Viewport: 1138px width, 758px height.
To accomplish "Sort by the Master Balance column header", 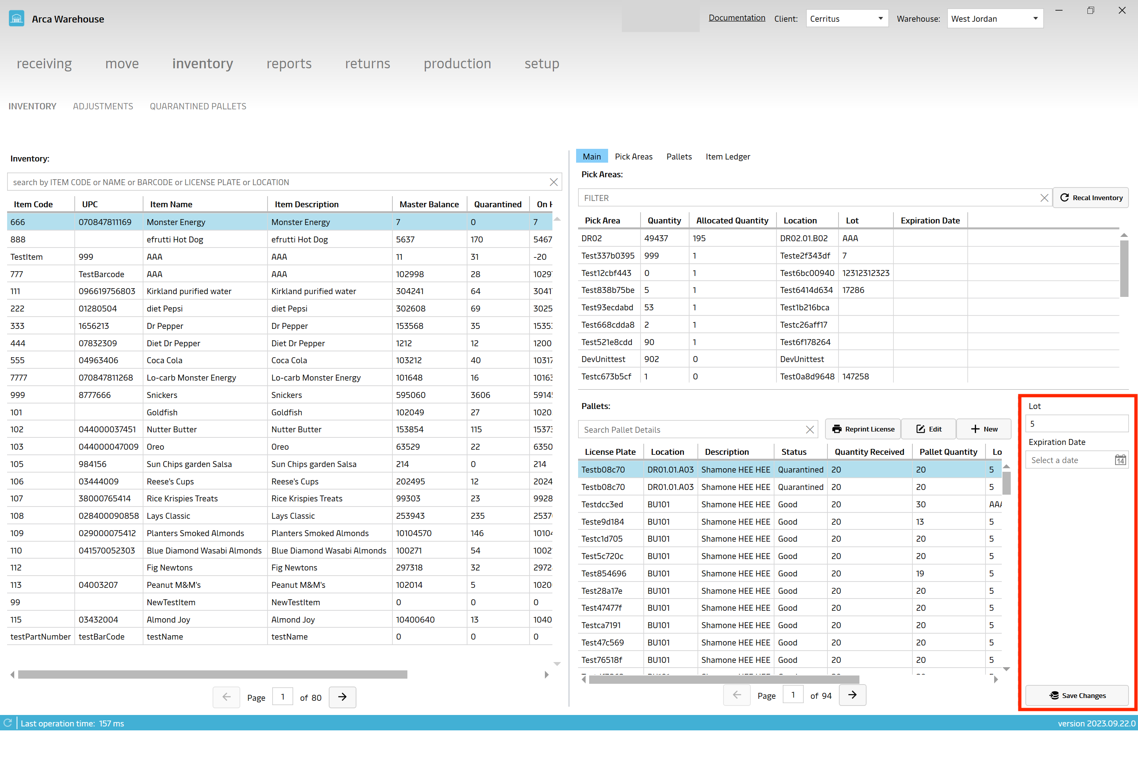I will coord(429,204).
